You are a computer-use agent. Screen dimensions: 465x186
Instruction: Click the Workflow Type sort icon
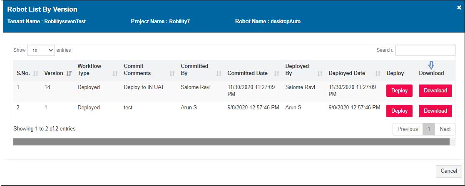115,73
